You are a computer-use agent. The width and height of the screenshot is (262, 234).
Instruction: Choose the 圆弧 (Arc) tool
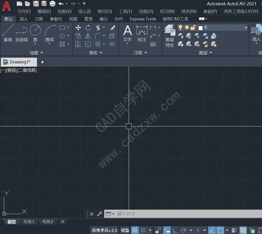pyautogui.click(x=50, y=33)
